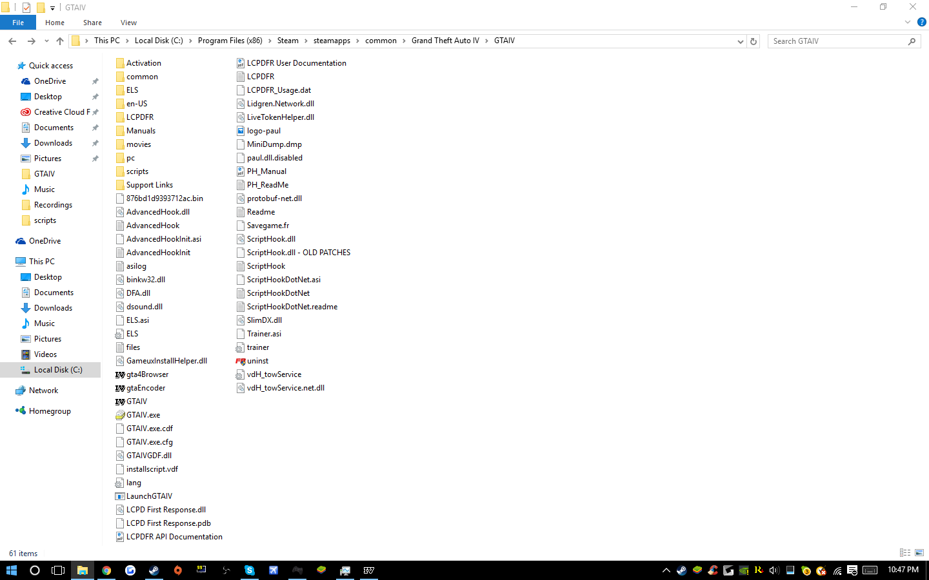Select Local Disk (C:) in the navigation pane
The image size is (929, 580).
(x=58, y=370)
